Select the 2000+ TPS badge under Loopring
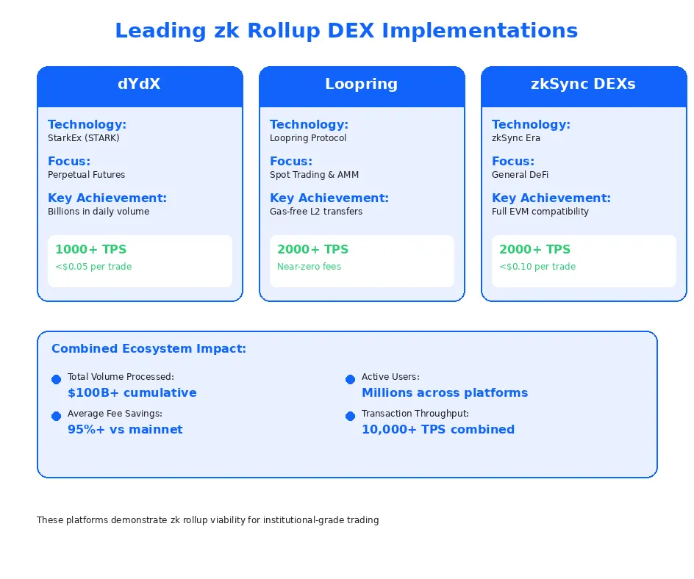Screen dimensions: 694x579 pyautogui.click(x=362, y=260)
